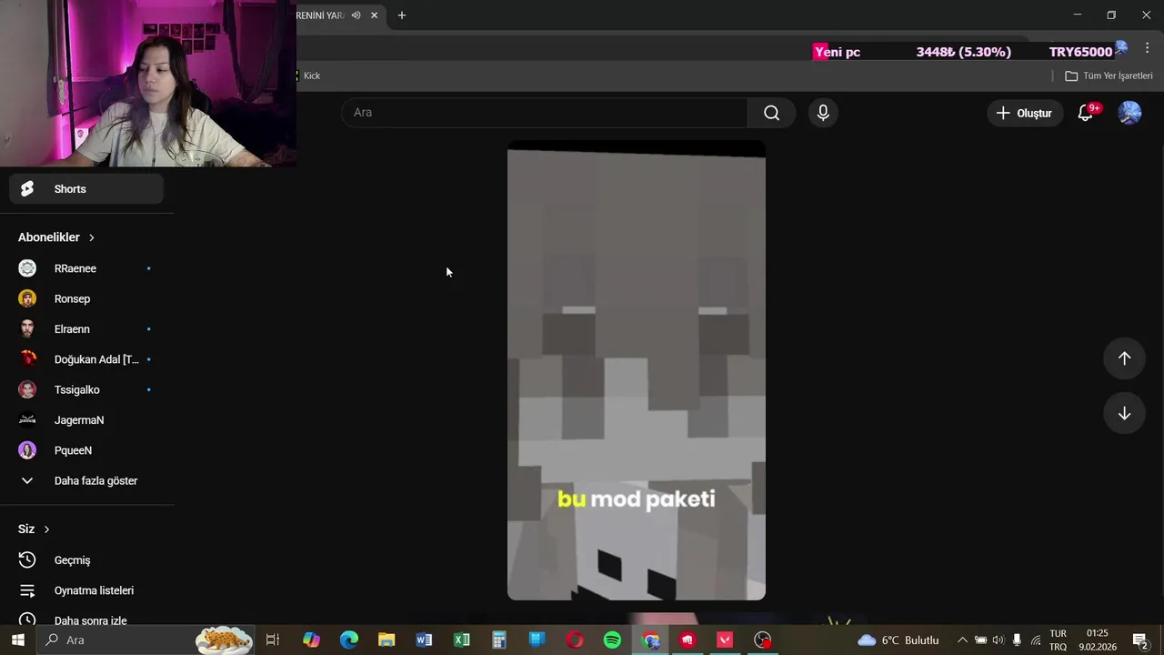This screenshot has width=1164, height=655.
Task: Open RRaenee channel avatar
Action: click(27, 268)
